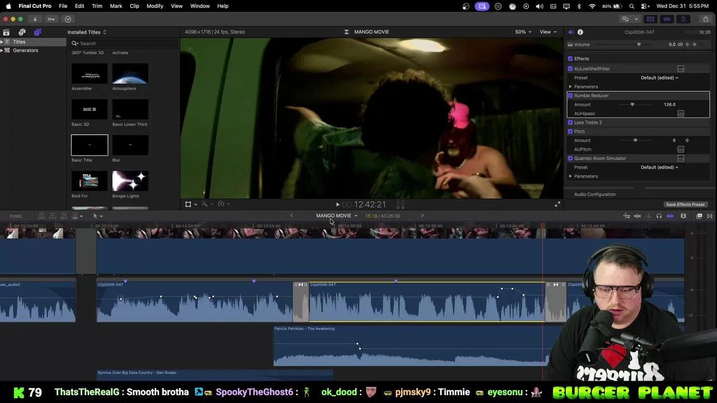Open the Keyword Editor key icon

(51, 19)
